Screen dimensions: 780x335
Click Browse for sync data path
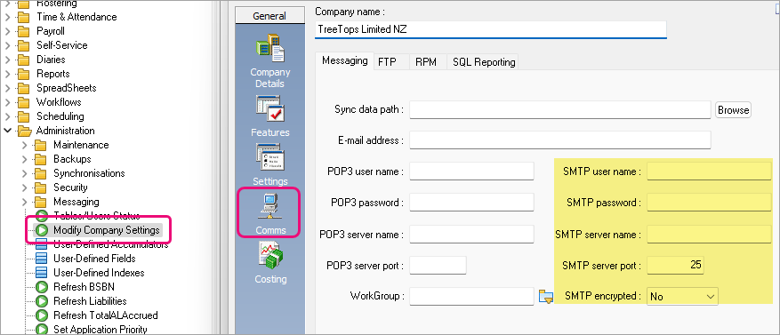point(733,110)
